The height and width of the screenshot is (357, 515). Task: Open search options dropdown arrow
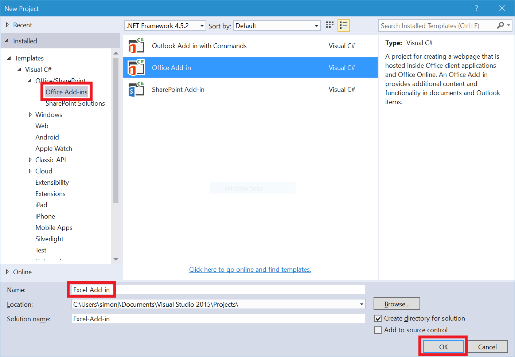coord(508,25)
